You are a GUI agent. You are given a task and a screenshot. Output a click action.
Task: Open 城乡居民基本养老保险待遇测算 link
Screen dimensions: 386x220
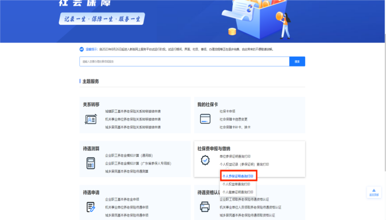coord(127,172)
